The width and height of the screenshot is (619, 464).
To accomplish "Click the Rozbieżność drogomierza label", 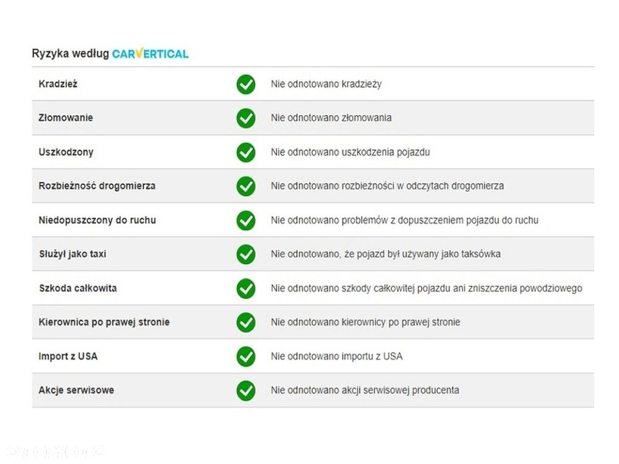I will [97, 186].
